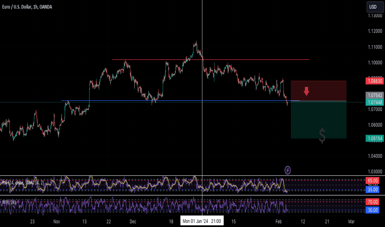Click the 1.08830 stop-loss price label
This screenshot has width=385, height=227.
point(375,81)
